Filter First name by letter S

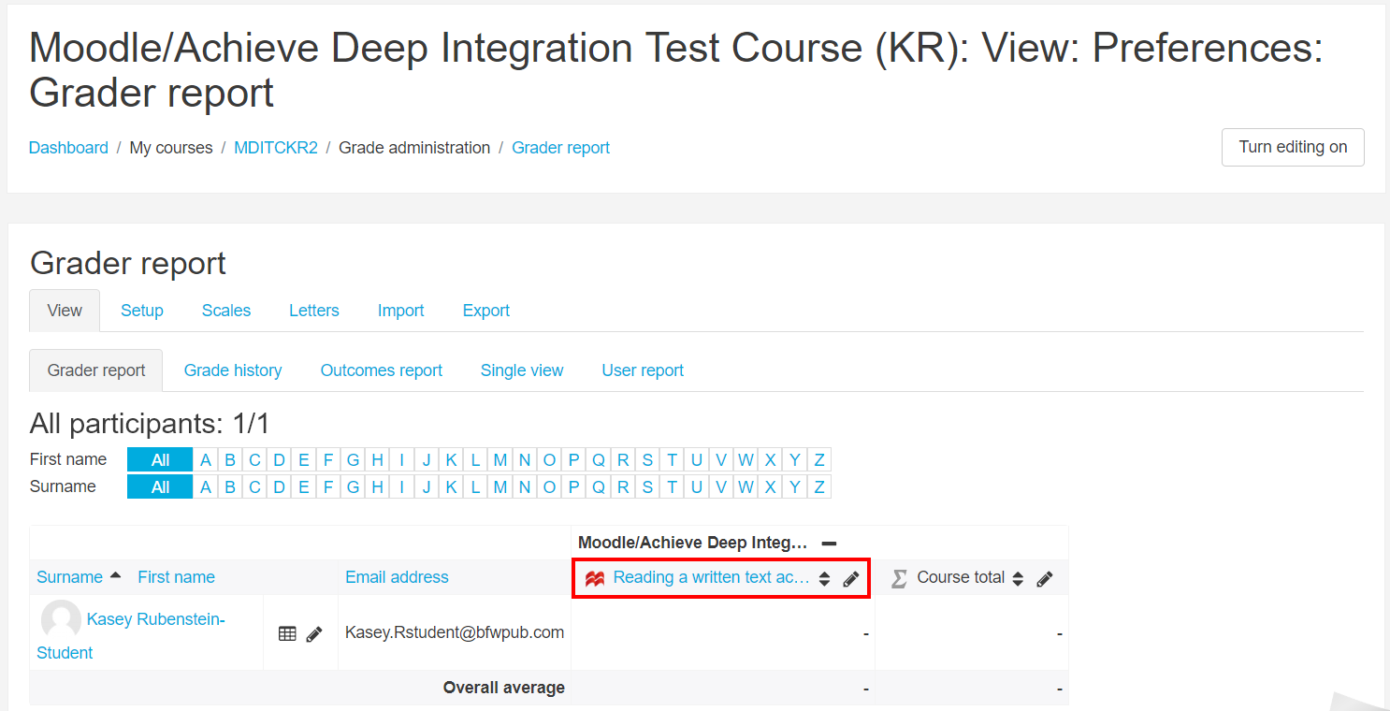coord(647,459)
